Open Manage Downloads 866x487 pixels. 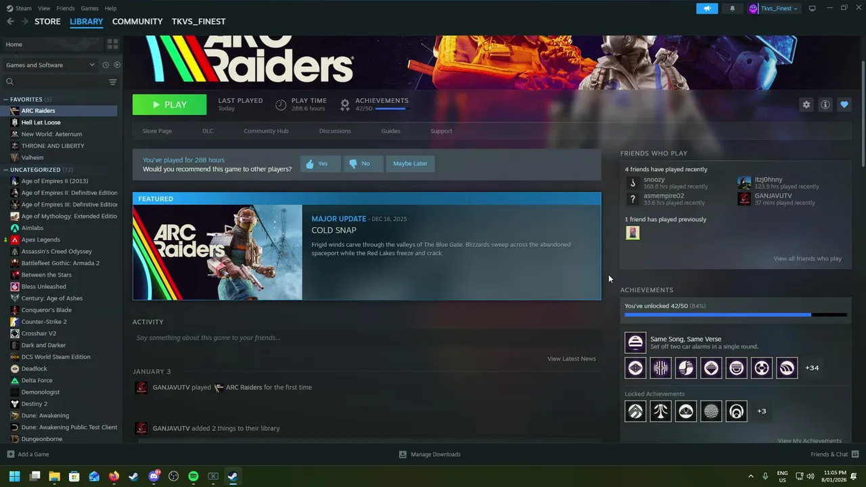click(x=430, y=455)
